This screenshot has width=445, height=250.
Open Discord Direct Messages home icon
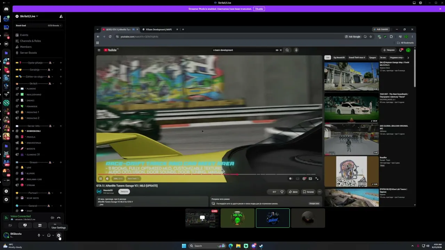click(6, 9)
